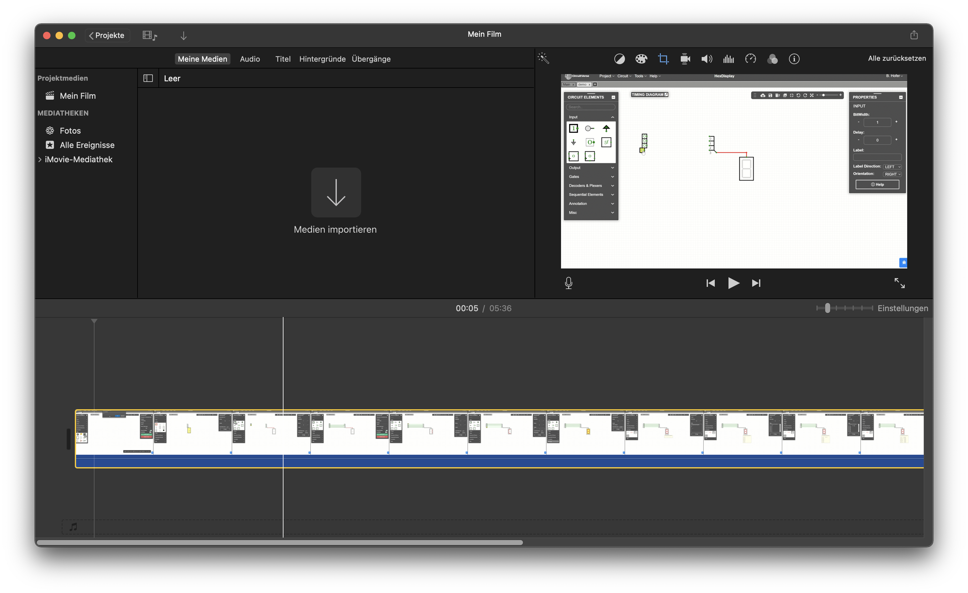Switch to the Titel tab
968x593 pixels.
tap(283, 59)
